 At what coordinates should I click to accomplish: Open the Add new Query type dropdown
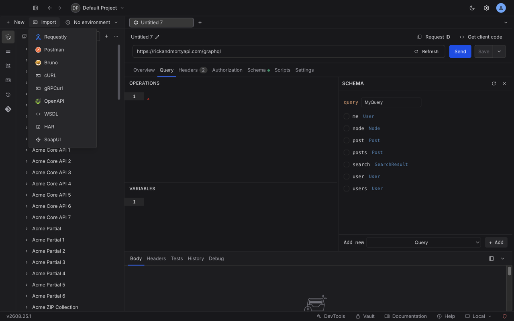(x=424, y=242)
